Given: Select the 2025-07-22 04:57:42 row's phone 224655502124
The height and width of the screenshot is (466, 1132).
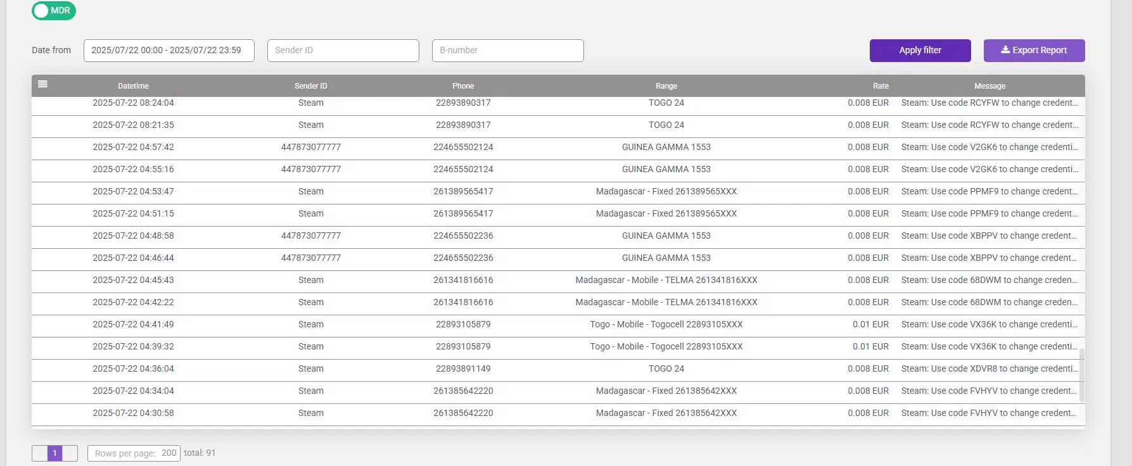Looking at the screenshot, I should 463,147.
